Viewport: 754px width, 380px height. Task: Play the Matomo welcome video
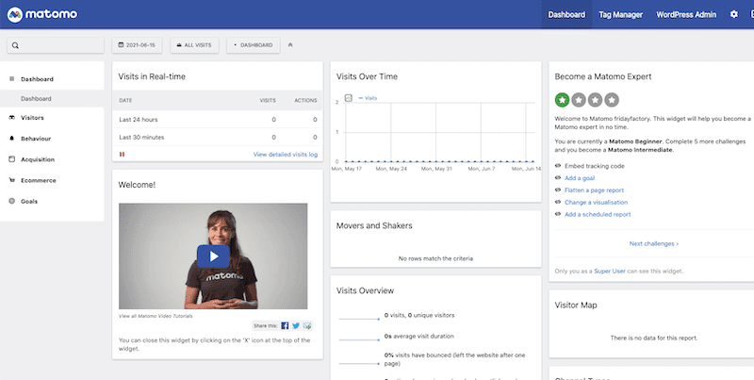coord(213,256)
